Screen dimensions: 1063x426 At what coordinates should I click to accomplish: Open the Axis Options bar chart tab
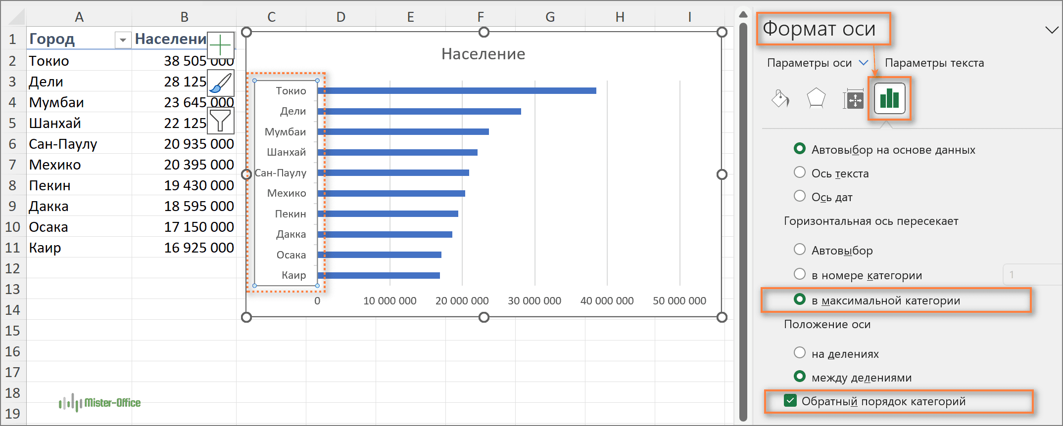889,98
